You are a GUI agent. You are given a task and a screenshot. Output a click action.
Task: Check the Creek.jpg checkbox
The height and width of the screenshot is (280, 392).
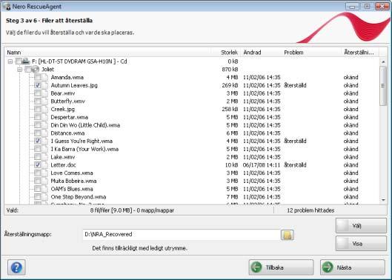pos(37,109)
